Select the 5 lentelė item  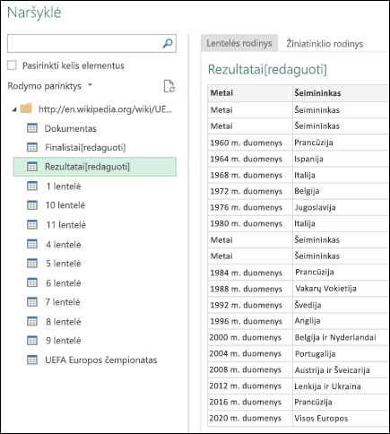(64, 264)
